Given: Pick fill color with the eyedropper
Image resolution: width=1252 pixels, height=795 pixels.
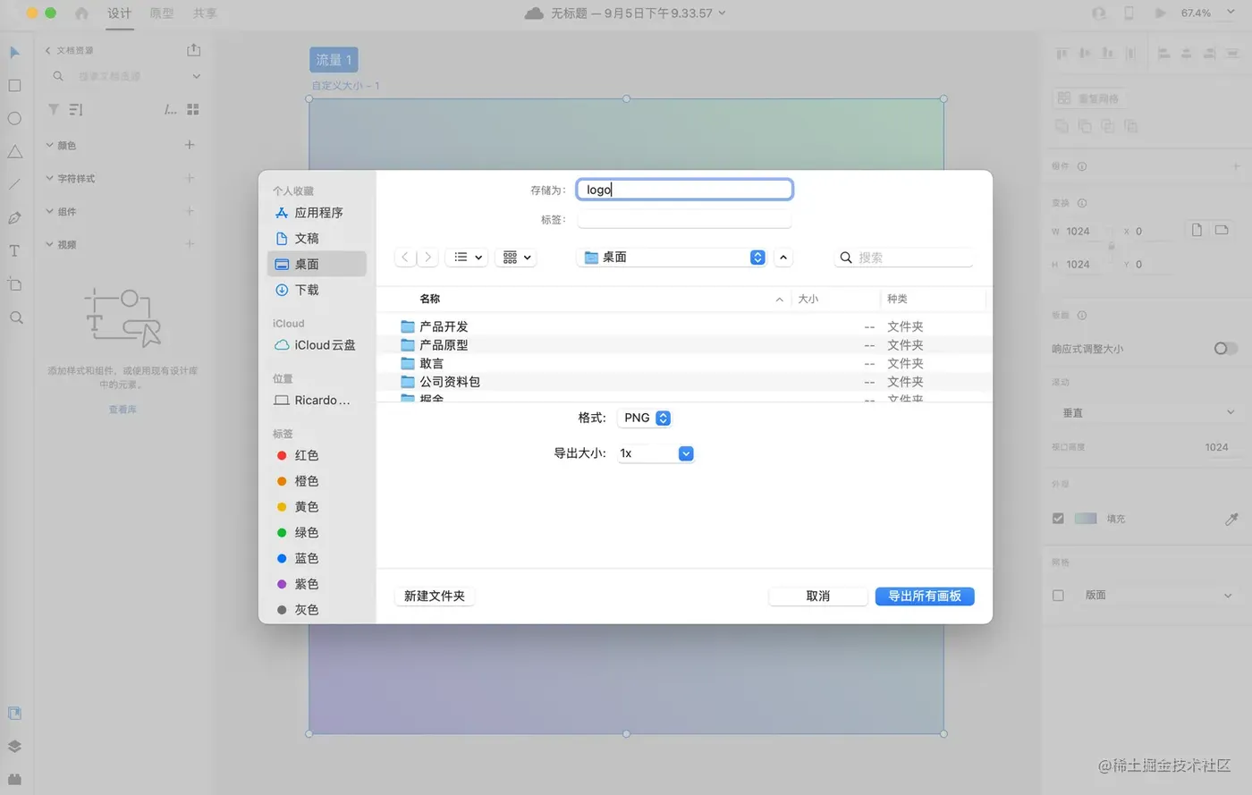Looking at the screenshot, I should pos(1231,519).
